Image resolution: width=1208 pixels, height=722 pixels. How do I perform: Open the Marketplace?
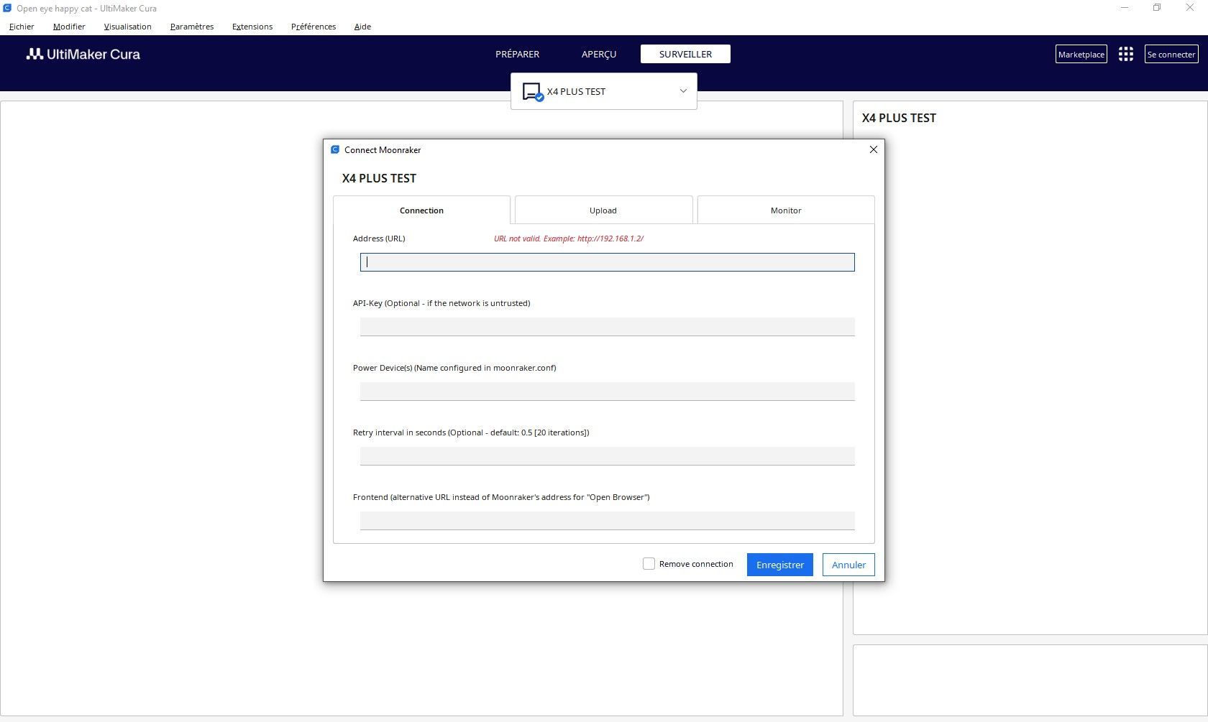1081,54
